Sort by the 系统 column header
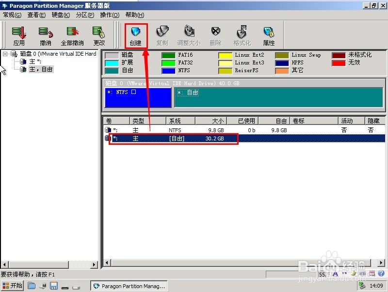This screenshot has height=292, width=388. click(x=180, y=121)
